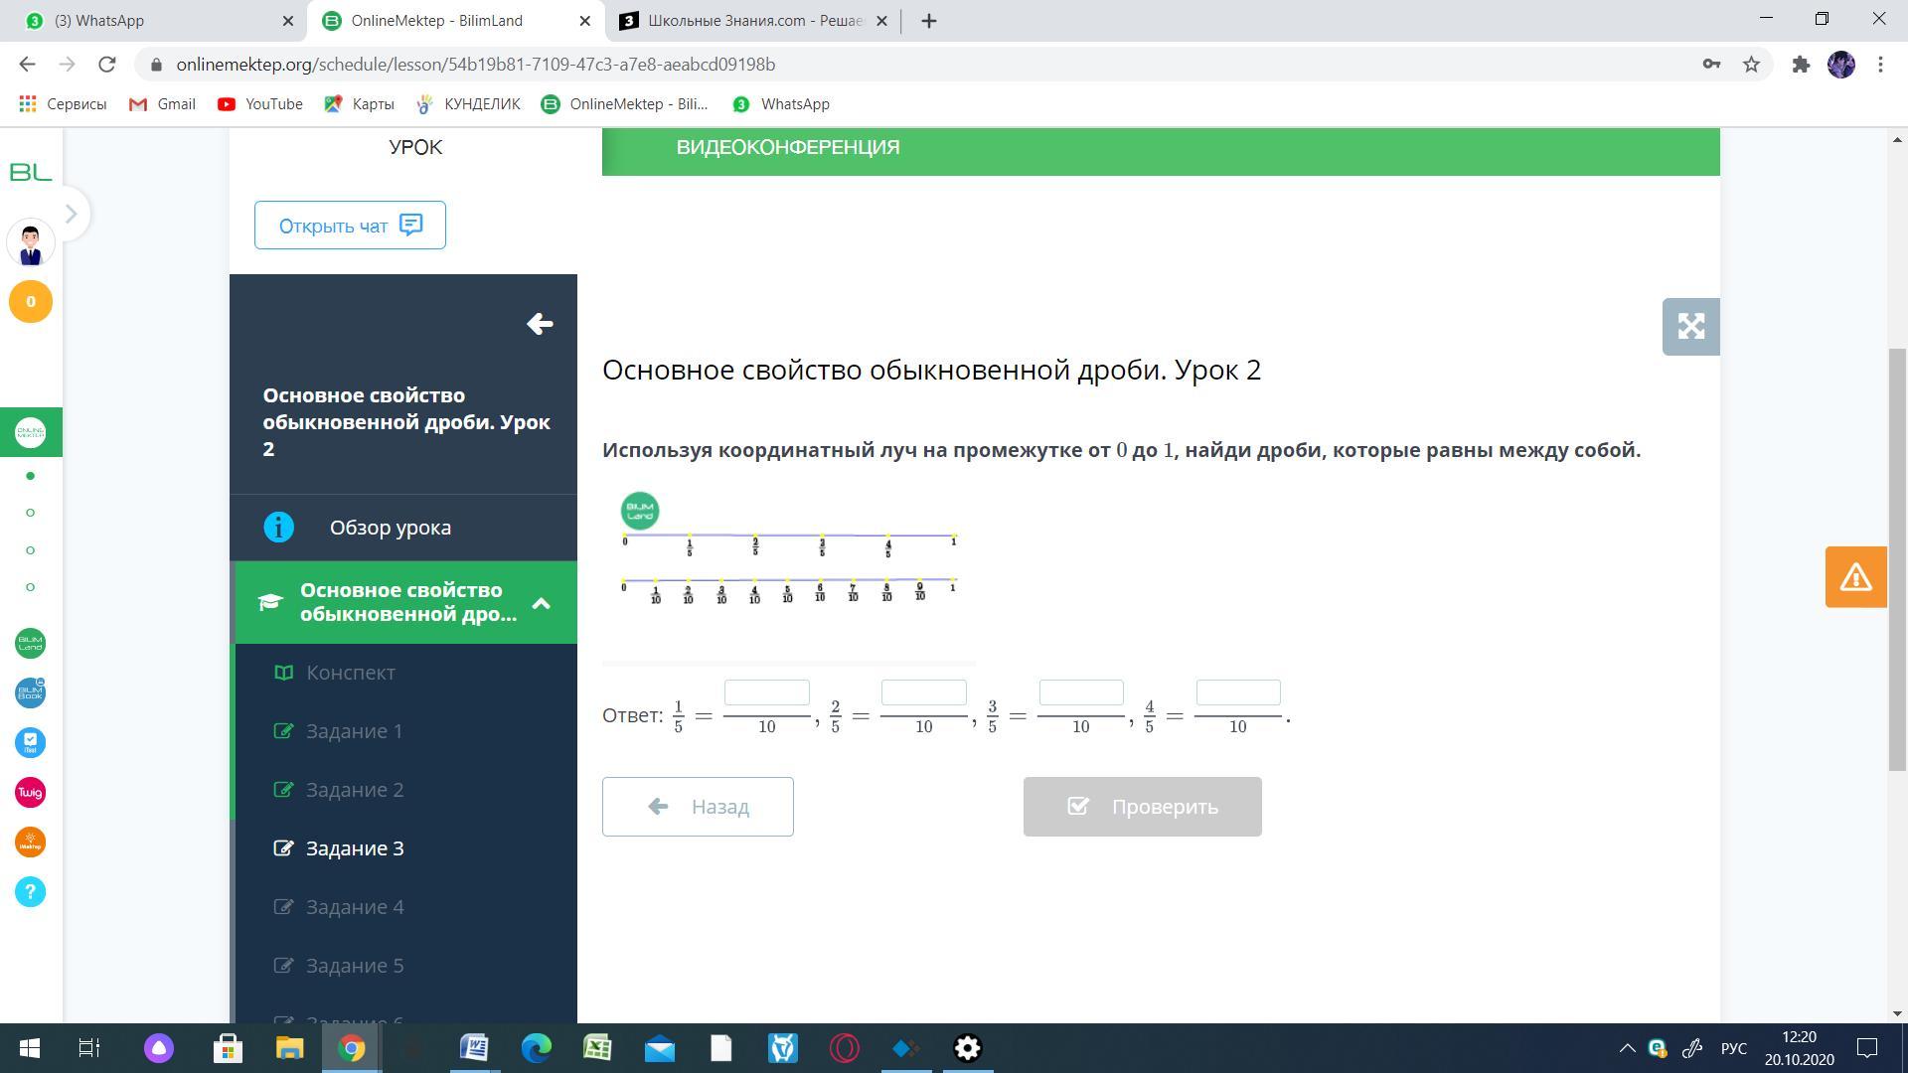Click the blue question mark help icon
The height and width of the screenshot is (1073, 1908).
point(30,891)
